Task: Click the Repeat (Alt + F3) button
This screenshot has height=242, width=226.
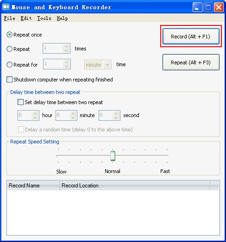Action: point(191,62)
